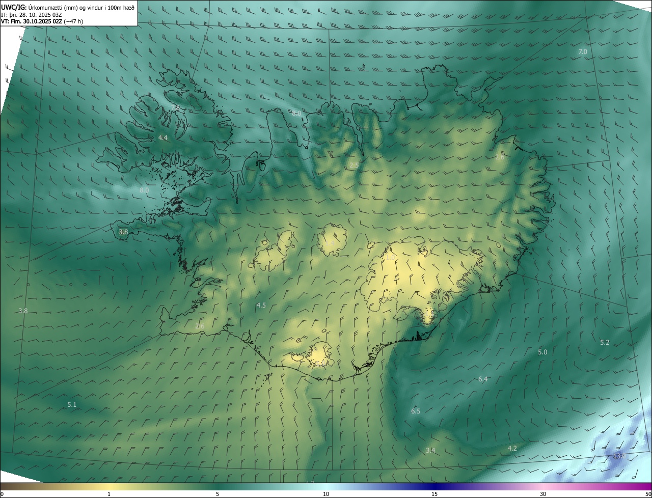Click the colorbar tick label 15
This screenshot has height=498, width=652.
pos(434,494)
